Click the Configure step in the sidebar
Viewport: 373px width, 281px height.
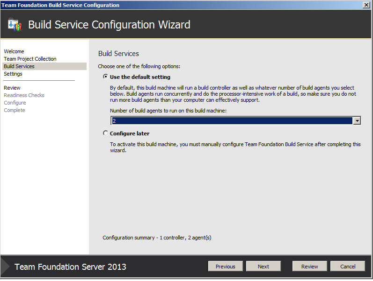click(x=15, y=103)
